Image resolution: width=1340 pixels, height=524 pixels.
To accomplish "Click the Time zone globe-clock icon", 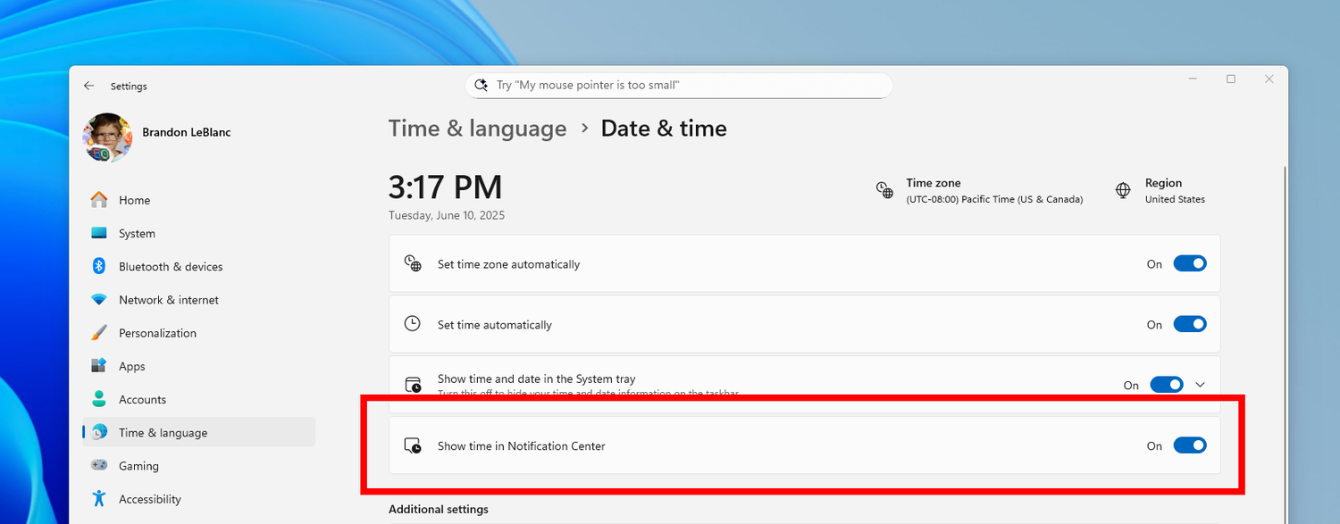I will tap(884, 190).
